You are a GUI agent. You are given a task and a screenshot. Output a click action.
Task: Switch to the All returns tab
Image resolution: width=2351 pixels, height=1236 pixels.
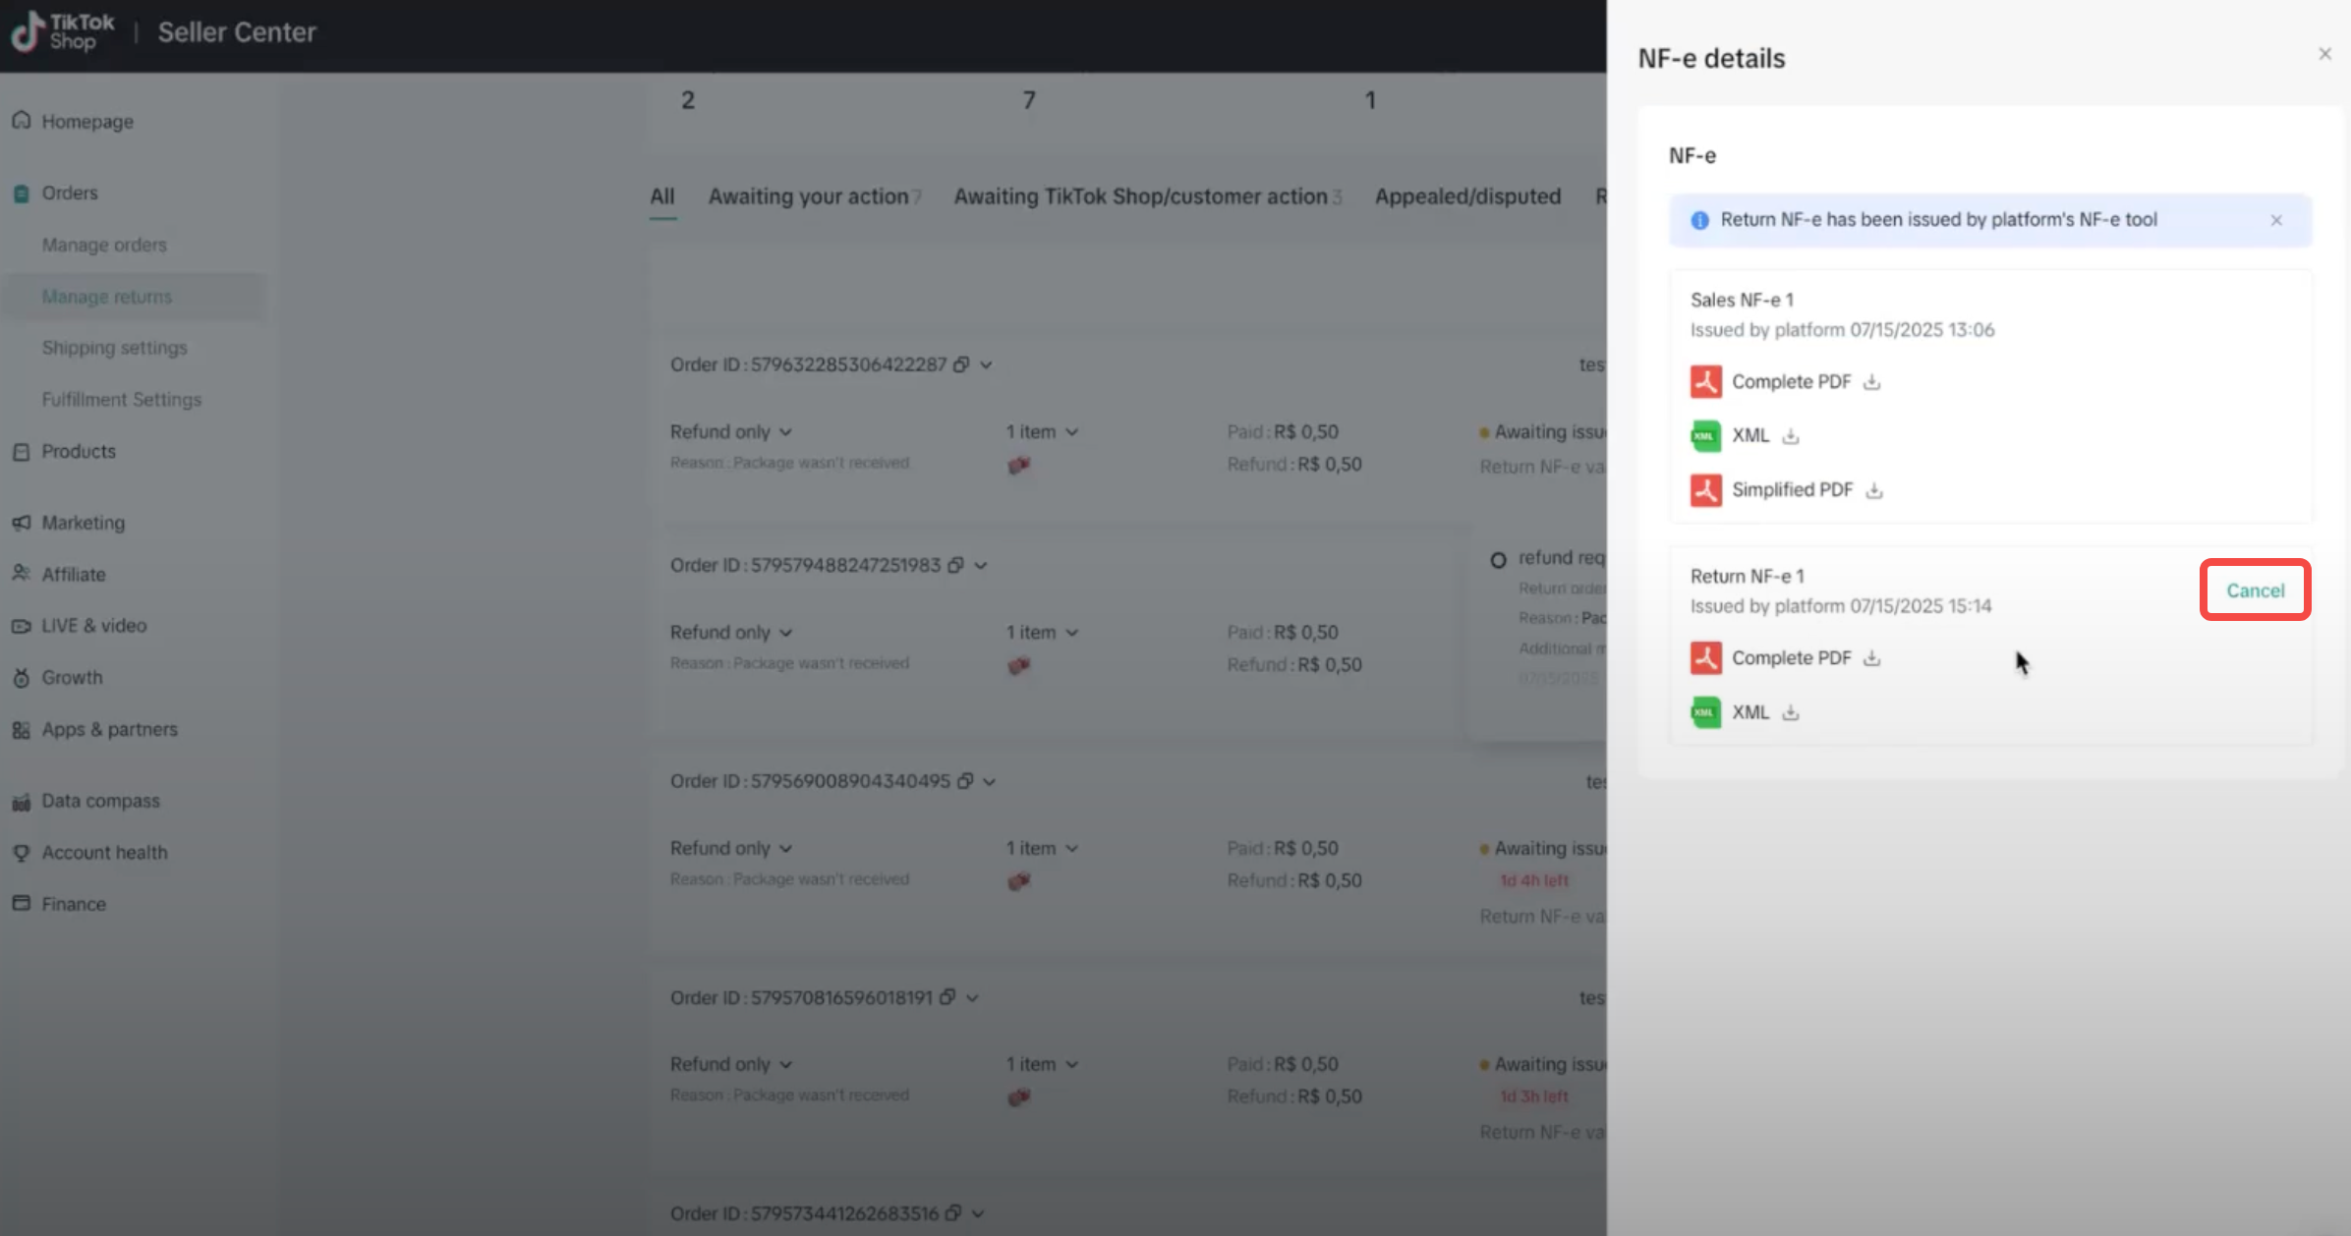click(x=662, y=197)
